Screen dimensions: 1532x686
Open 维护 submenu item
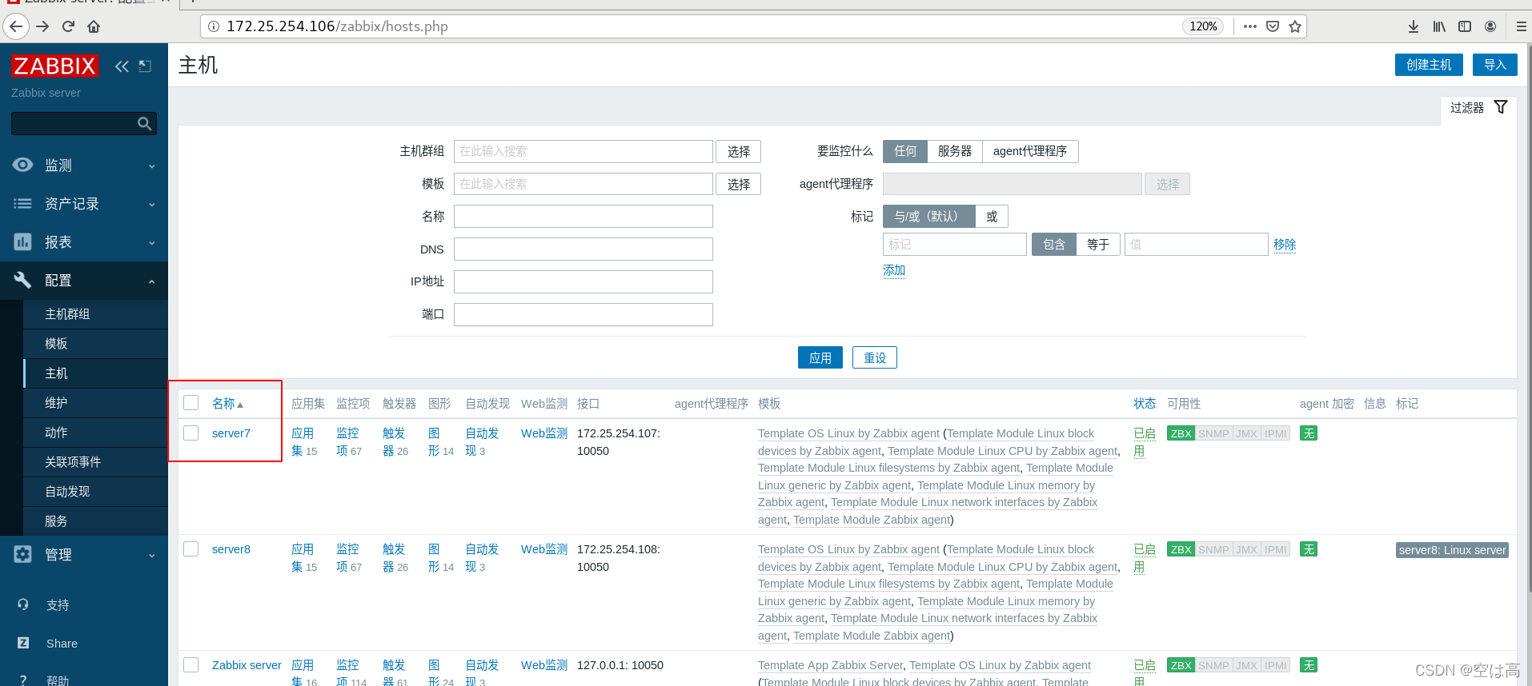[x=95, y=403]
